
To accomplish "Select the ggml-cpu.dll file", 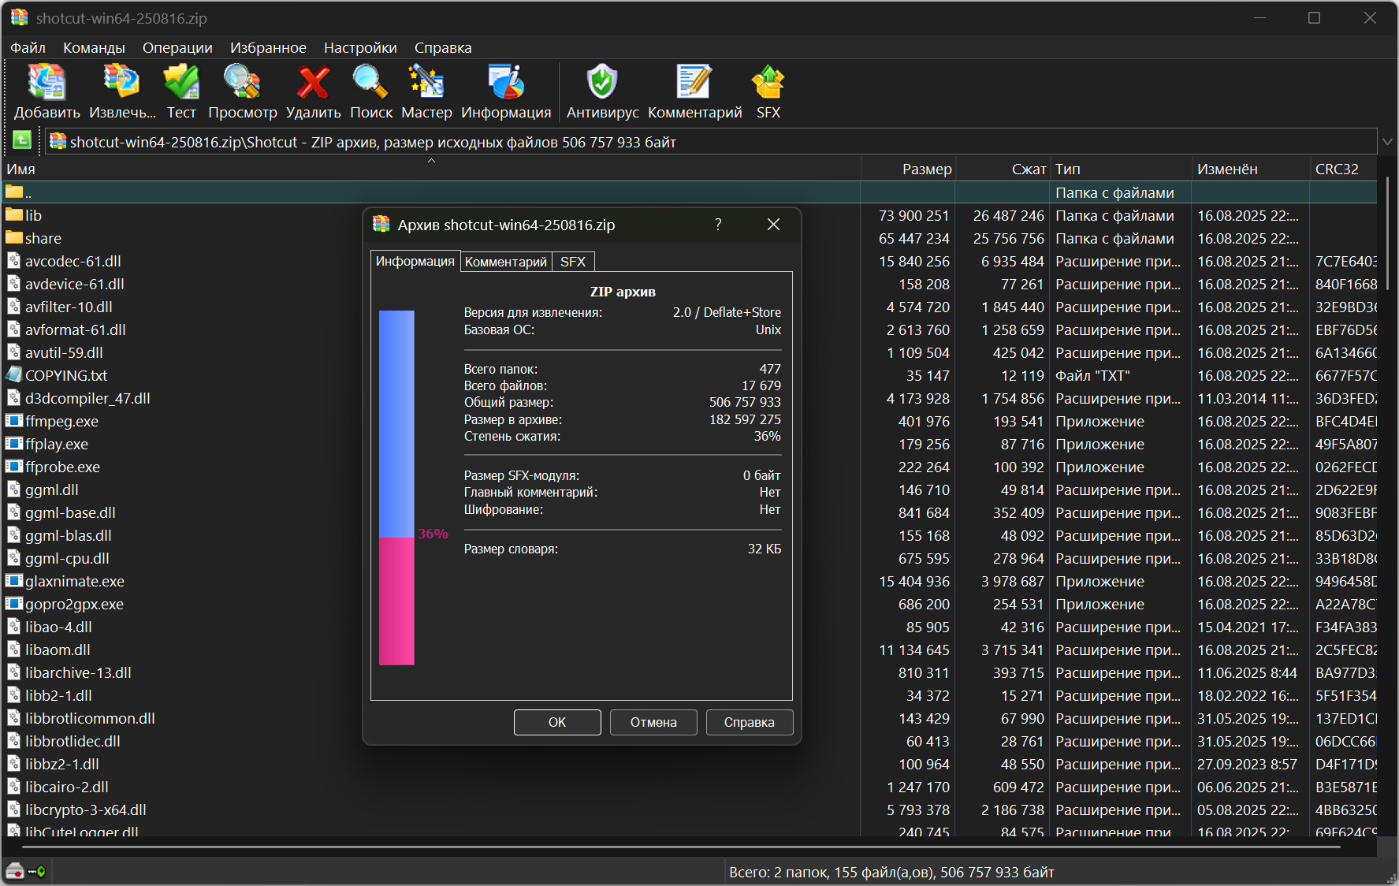I will [x=67, y=558].
